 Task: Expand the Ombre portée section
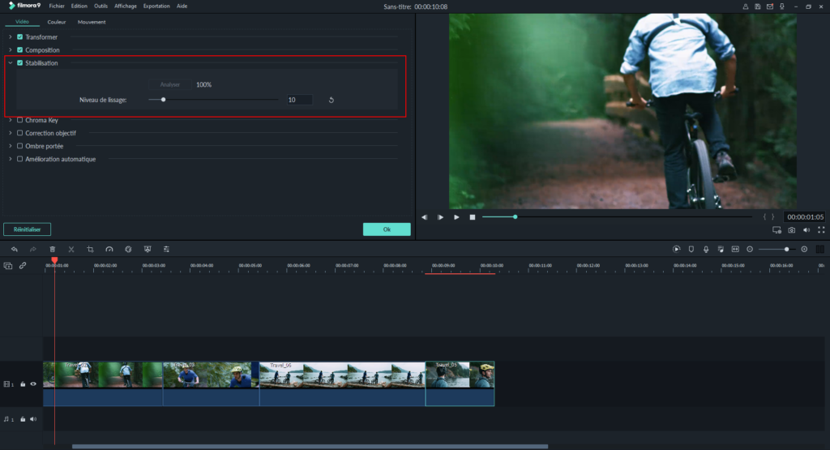[x=10, y=146]
